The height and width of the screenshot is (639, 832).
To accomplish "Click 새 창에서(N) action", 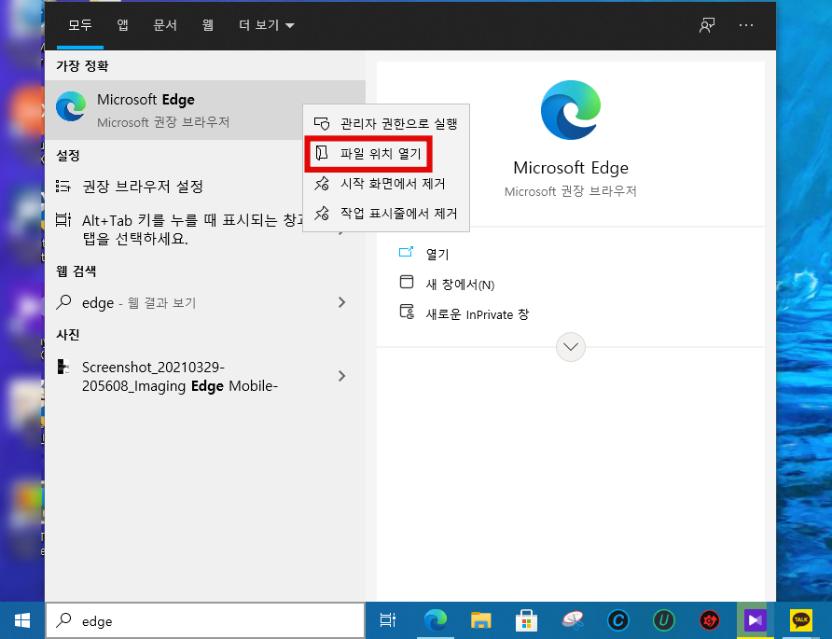I will pos(460,285).
